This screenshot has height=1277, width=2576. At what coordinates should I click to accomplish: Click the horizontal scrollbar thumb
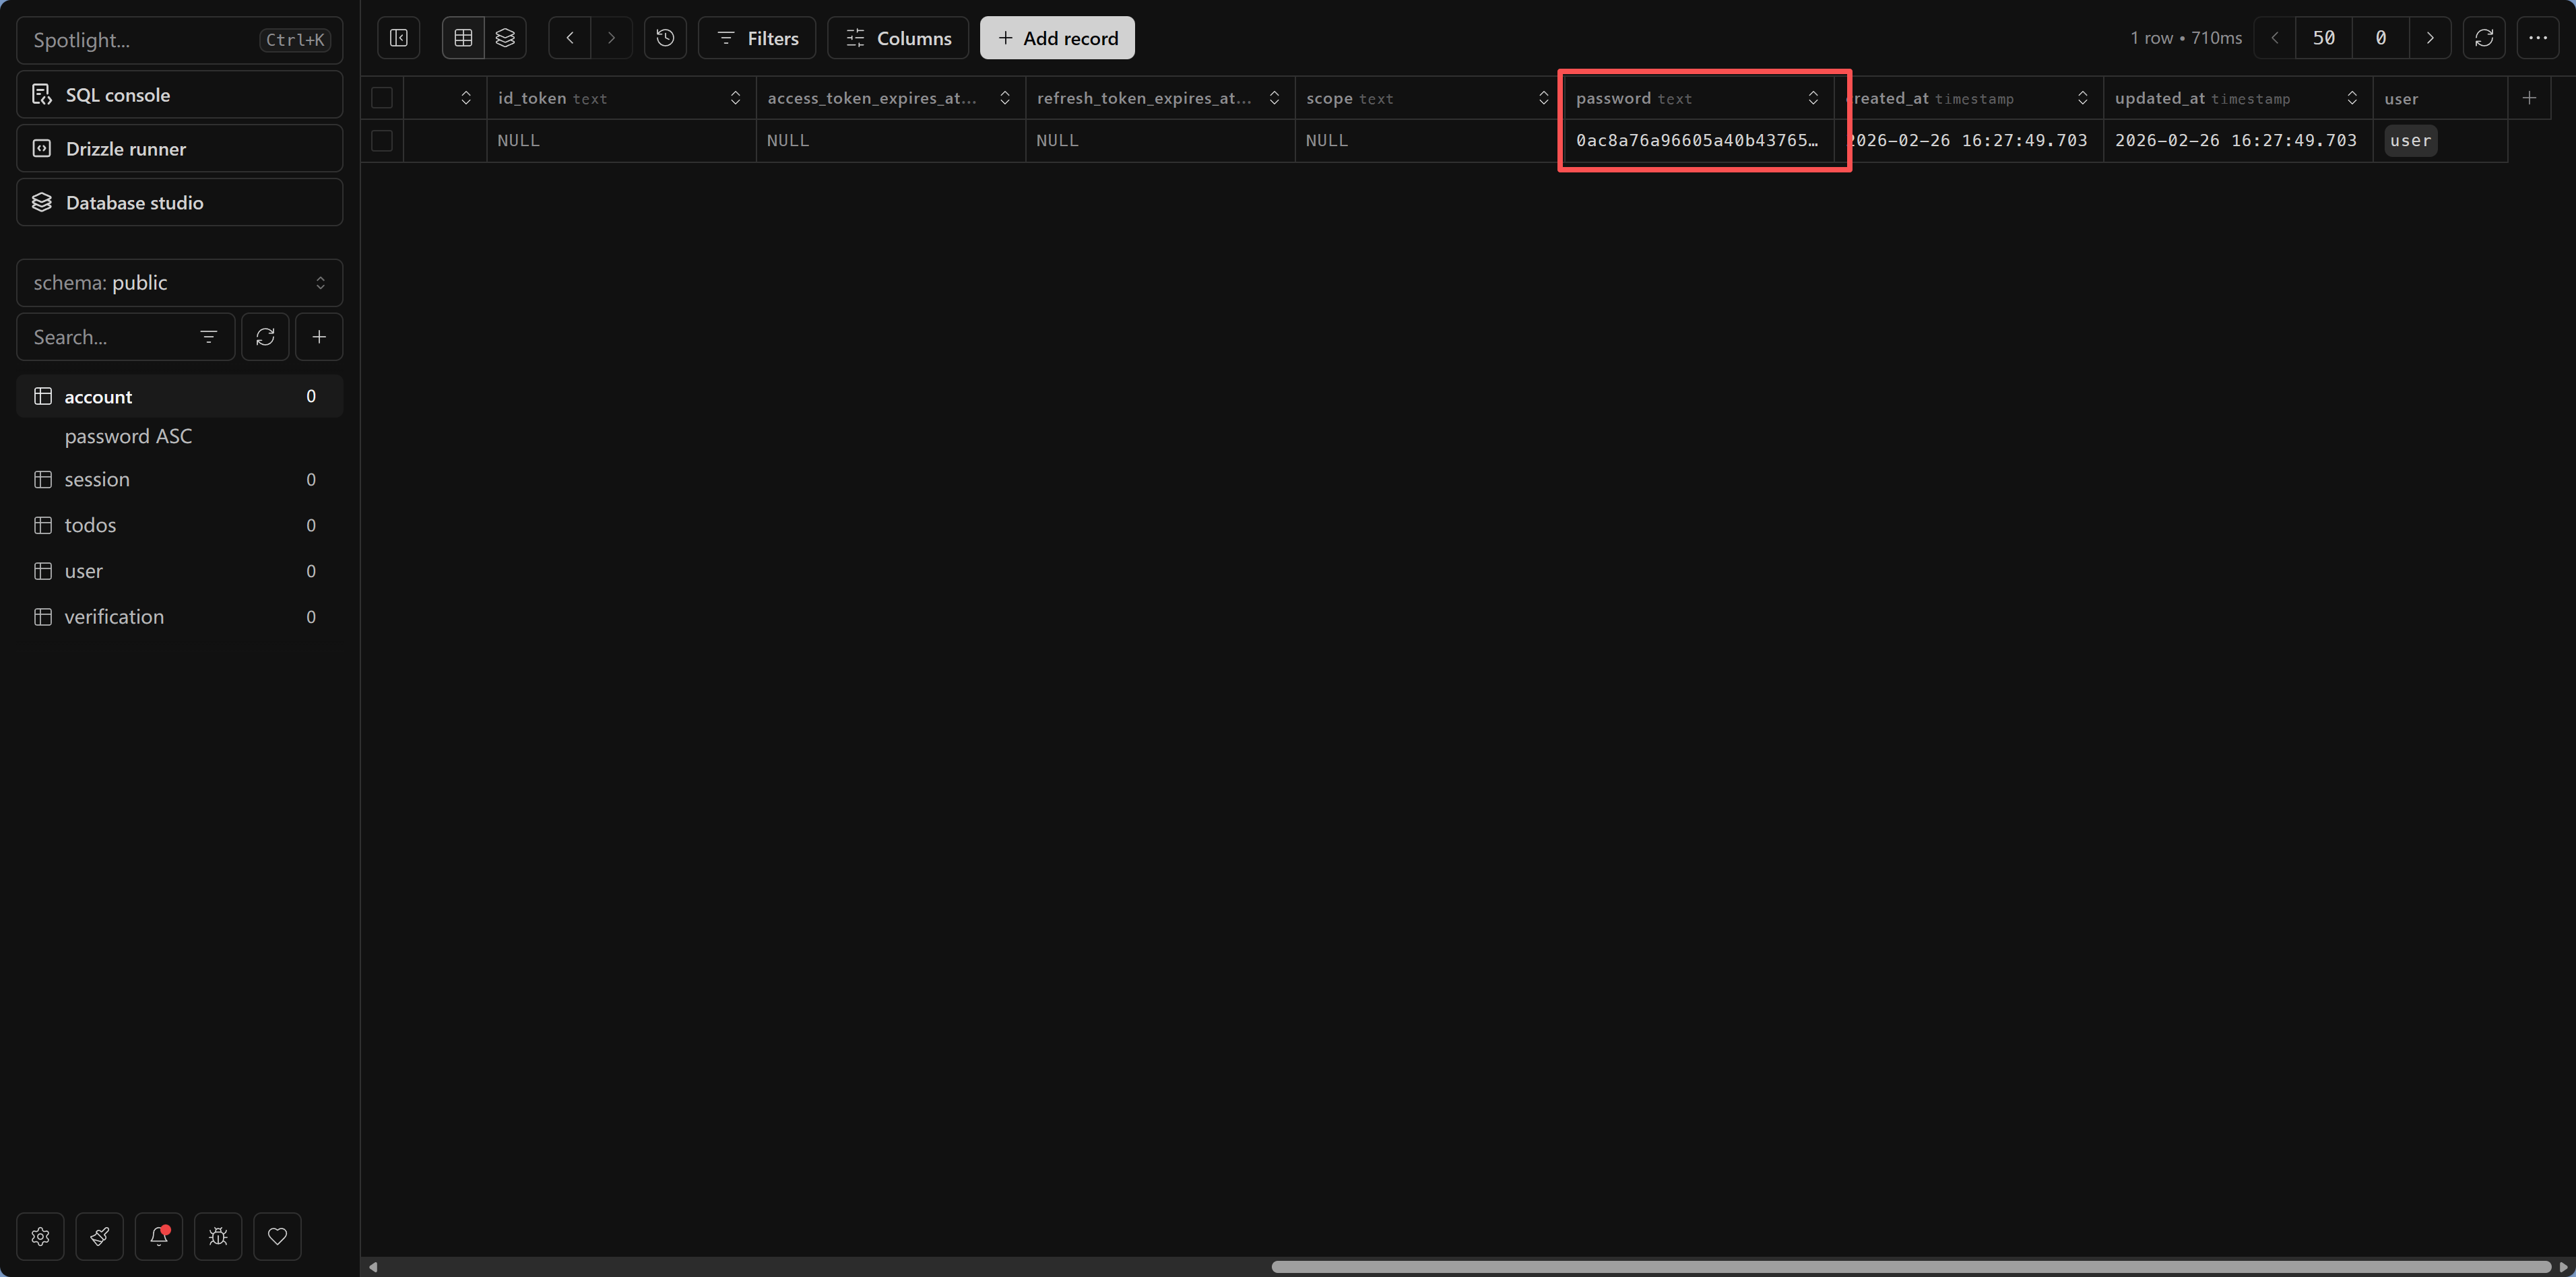point(1910,1267)
